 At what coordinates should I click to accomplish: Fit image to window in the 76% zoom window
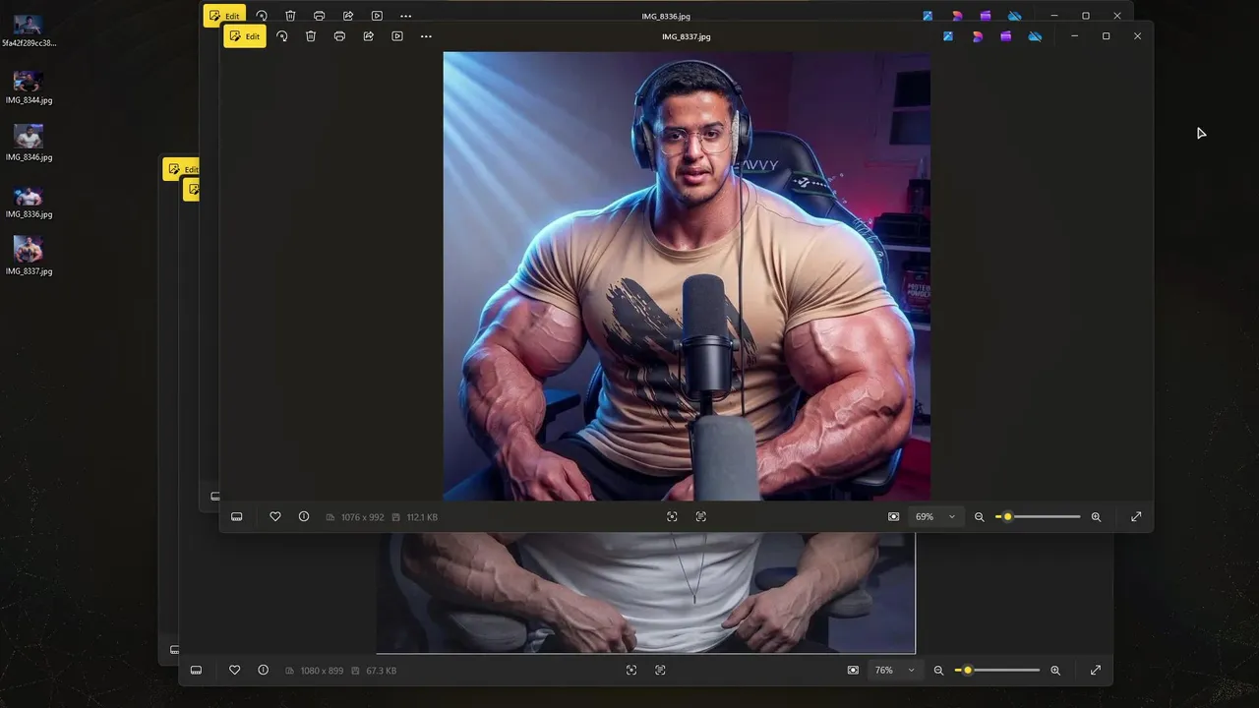(x=631, y=671)
